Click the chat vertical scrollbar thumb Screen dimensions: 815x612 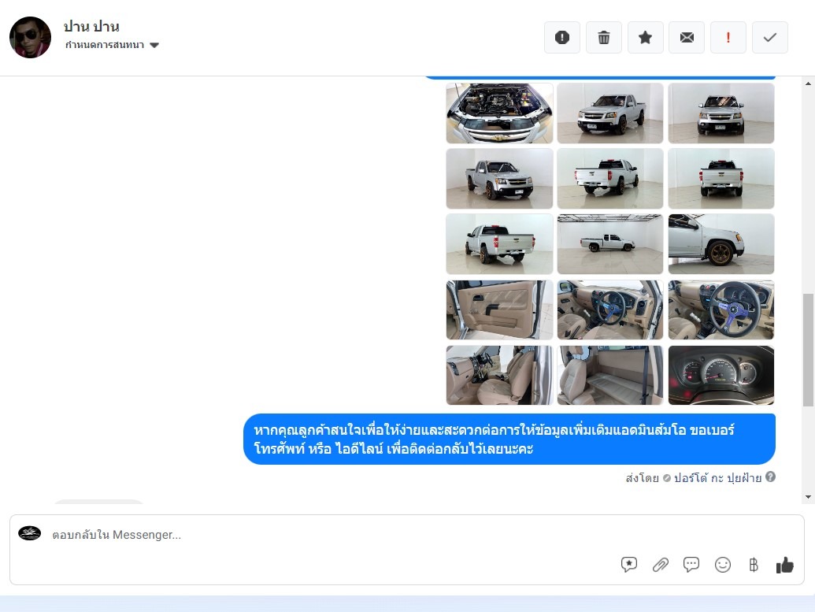click(808, 350)
